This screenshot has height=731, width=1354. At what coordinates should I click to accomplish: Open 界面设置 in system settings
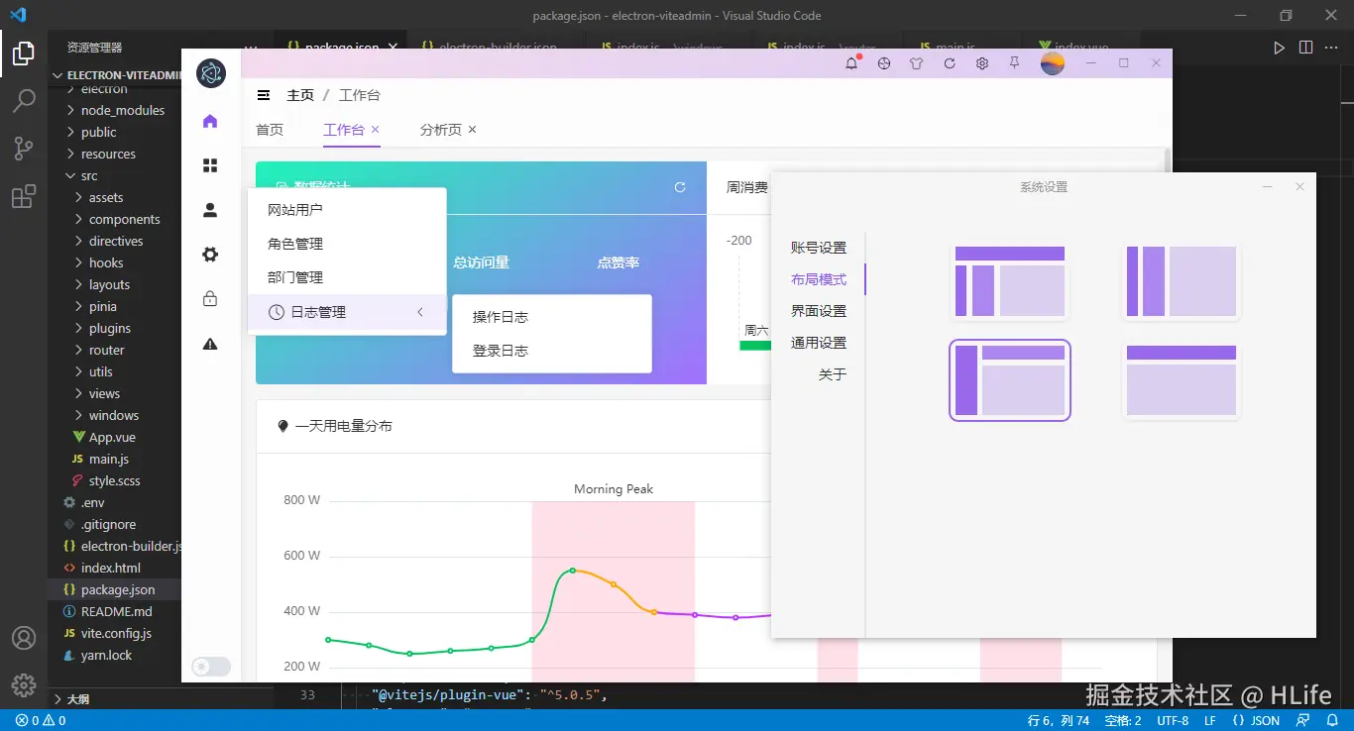[x=819, y=311]
